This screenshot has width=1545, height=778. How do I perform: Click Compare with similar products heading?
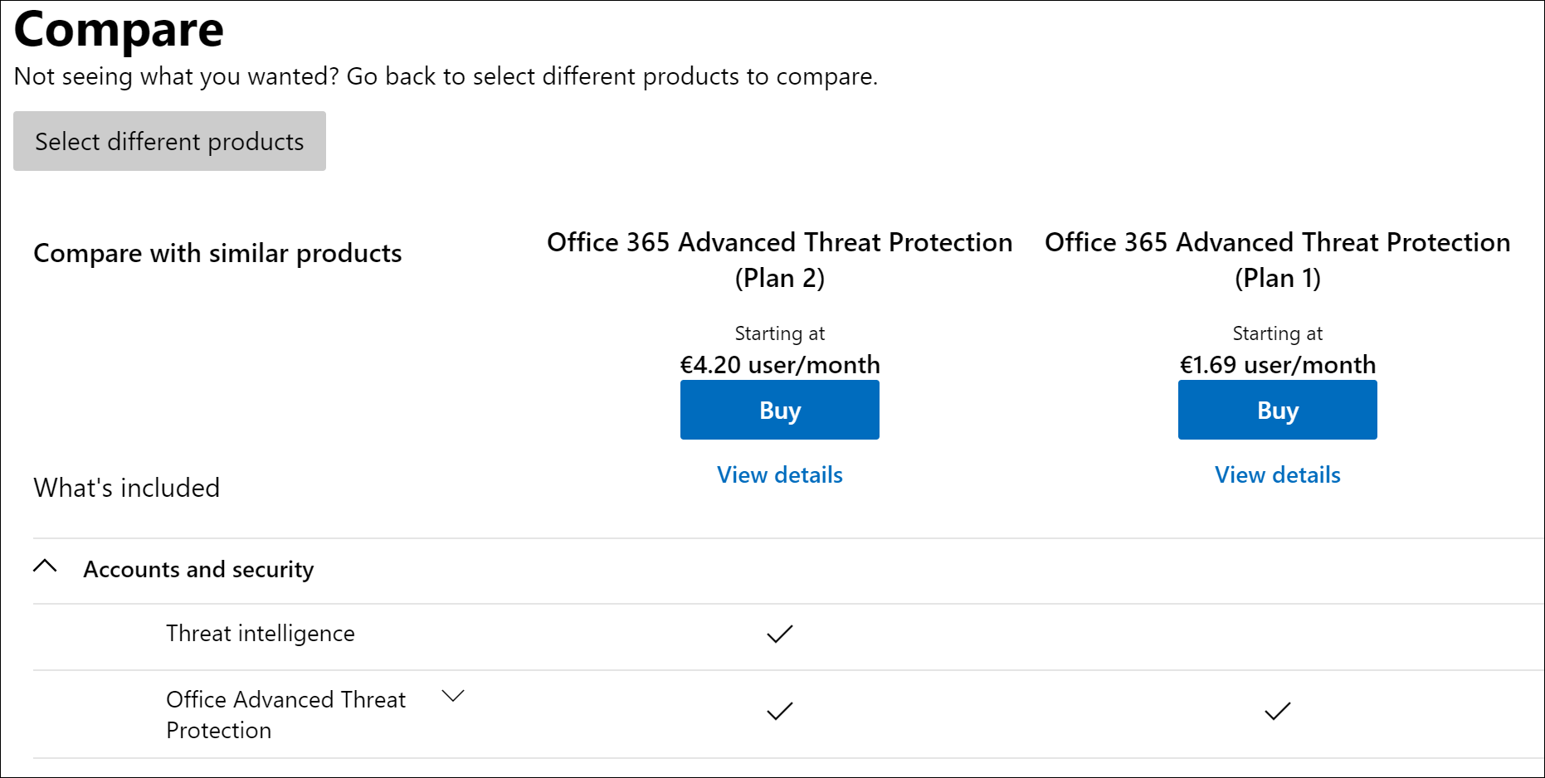pyautogui.click(x=217, y=253)
